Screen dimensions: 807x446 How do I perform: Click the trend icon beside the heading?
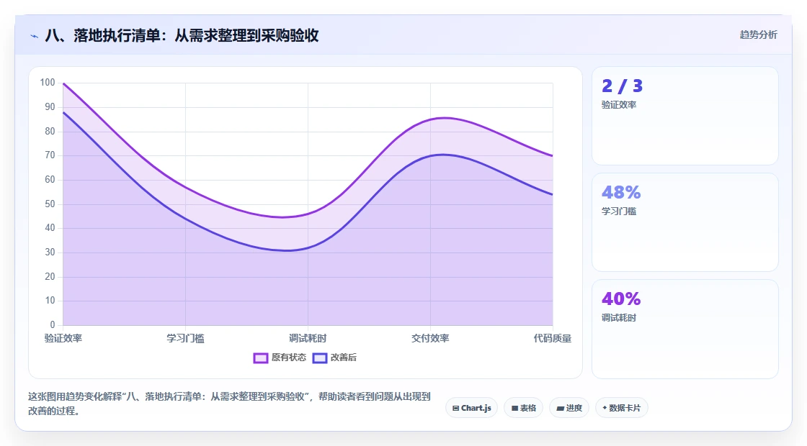coord(35,36)
